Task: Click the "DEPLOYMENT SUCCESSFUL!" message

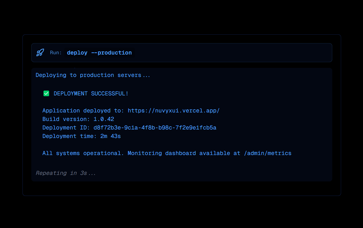Action: point(91,94)
